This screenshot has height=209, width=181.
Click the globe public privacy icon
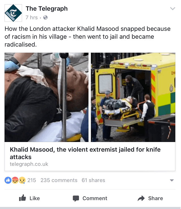tap(46, 18)
